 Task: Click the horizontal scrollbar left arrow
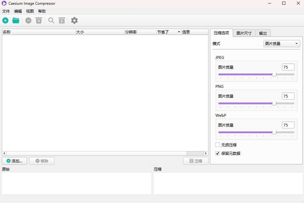(x=4, y=154)
